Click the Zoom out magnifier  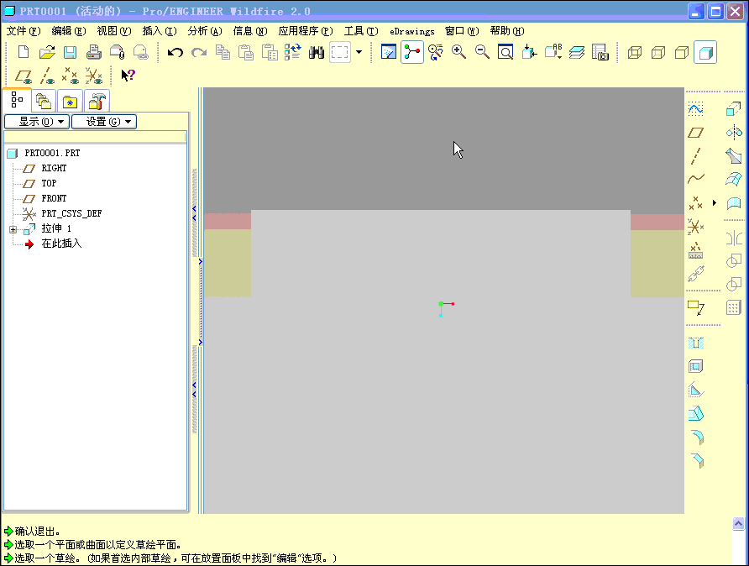coord(482,52)
